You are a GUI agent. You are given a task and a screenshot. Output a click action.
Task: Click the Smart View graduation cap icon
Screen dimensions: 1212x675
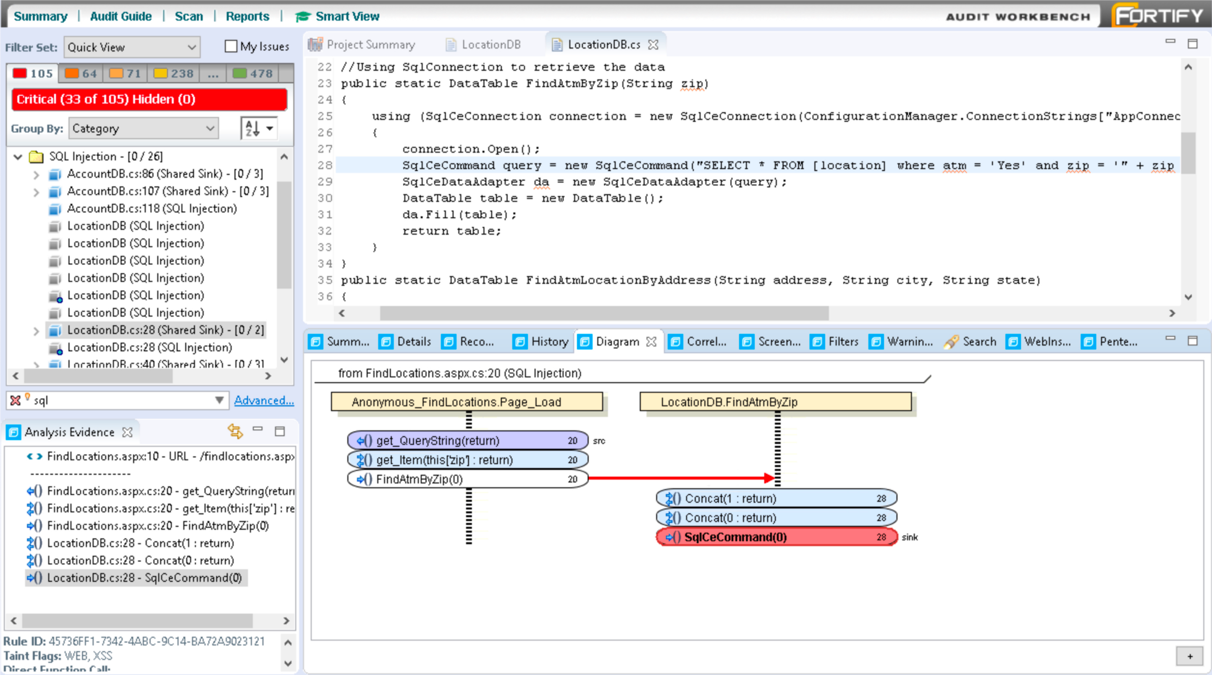click(302, 16)
